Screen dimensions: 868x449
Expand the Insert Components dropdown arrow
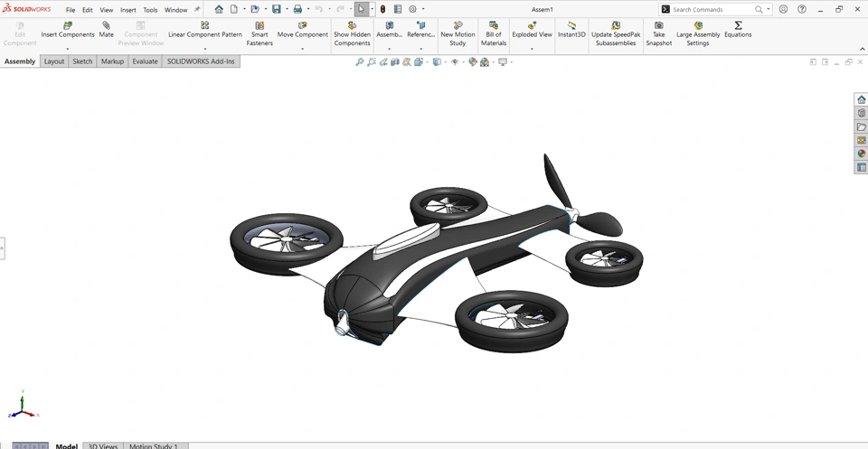[x=68, y=49]
